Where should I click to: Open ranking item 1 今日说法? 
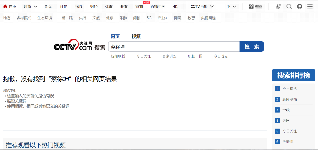click(x=290, y=89)
